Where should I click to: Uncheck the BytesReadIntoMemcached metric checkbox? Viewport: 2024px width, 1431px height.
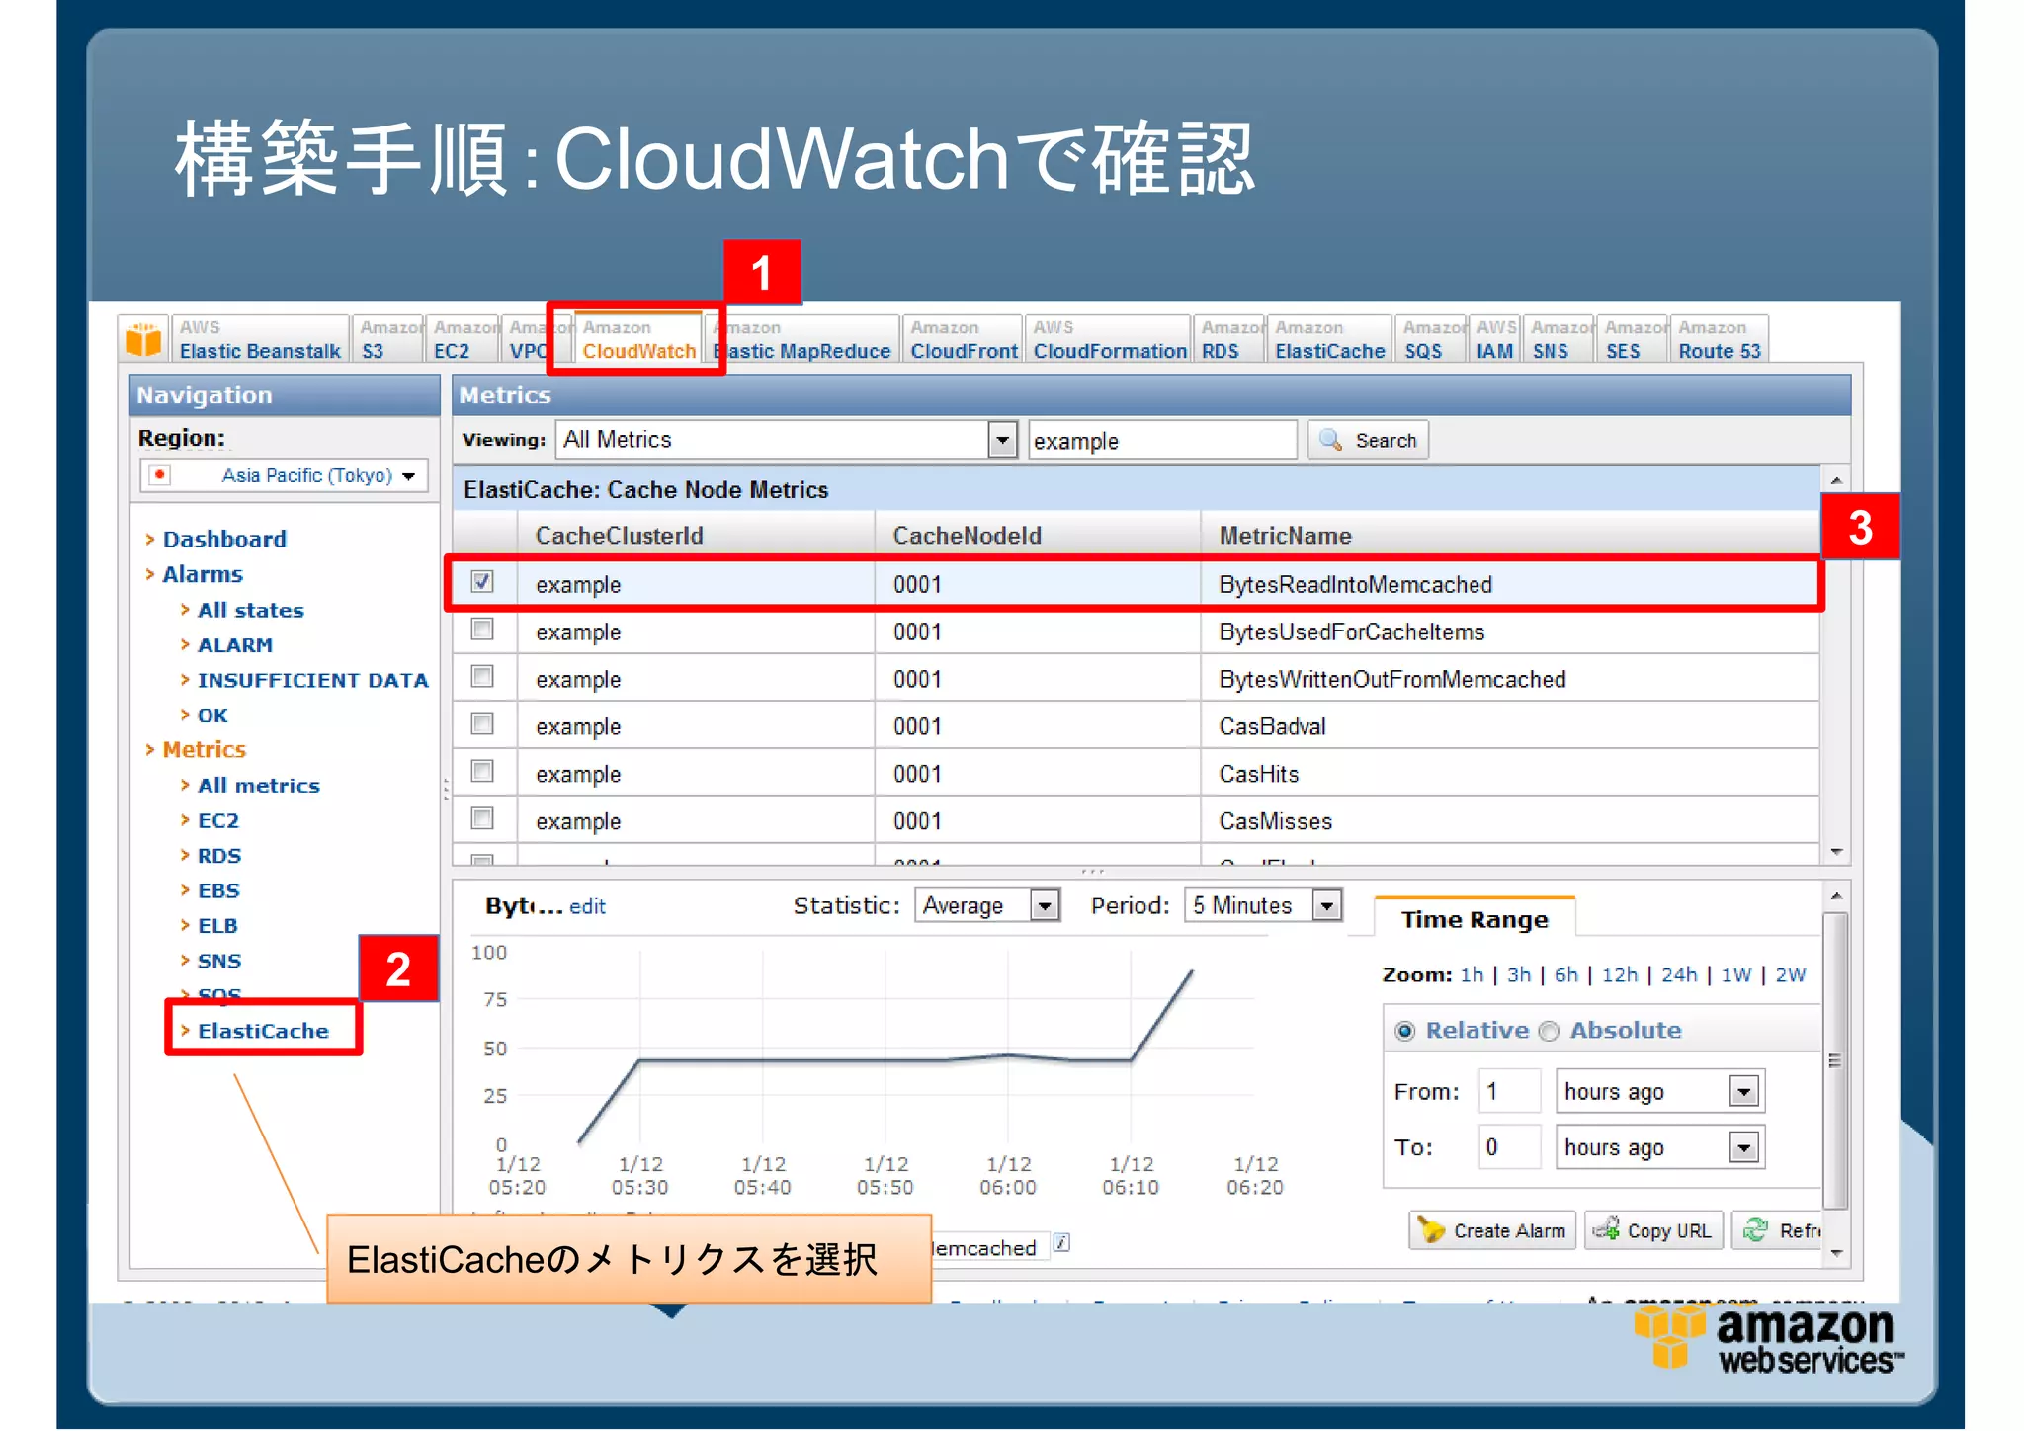482,582
